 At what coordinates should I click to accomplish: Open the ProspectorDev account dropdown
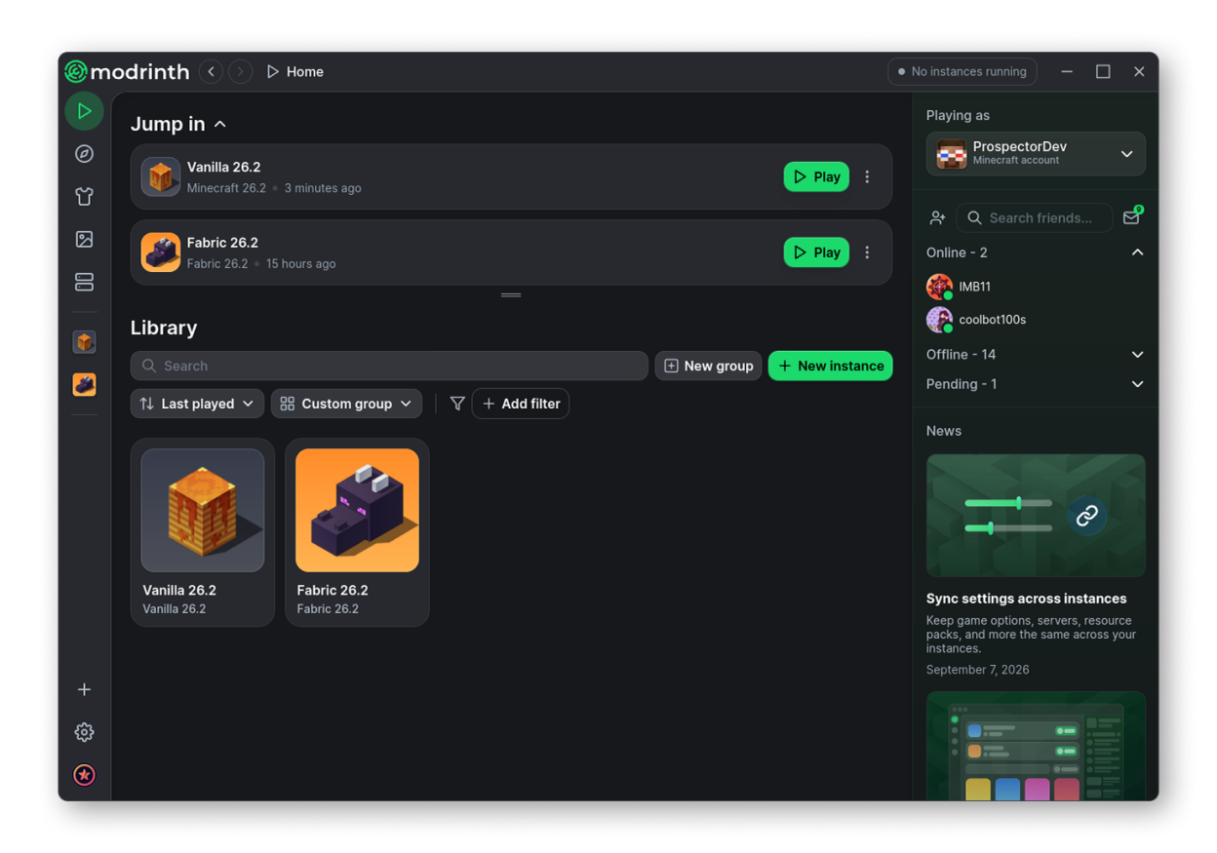click(x=1036, y=154)
